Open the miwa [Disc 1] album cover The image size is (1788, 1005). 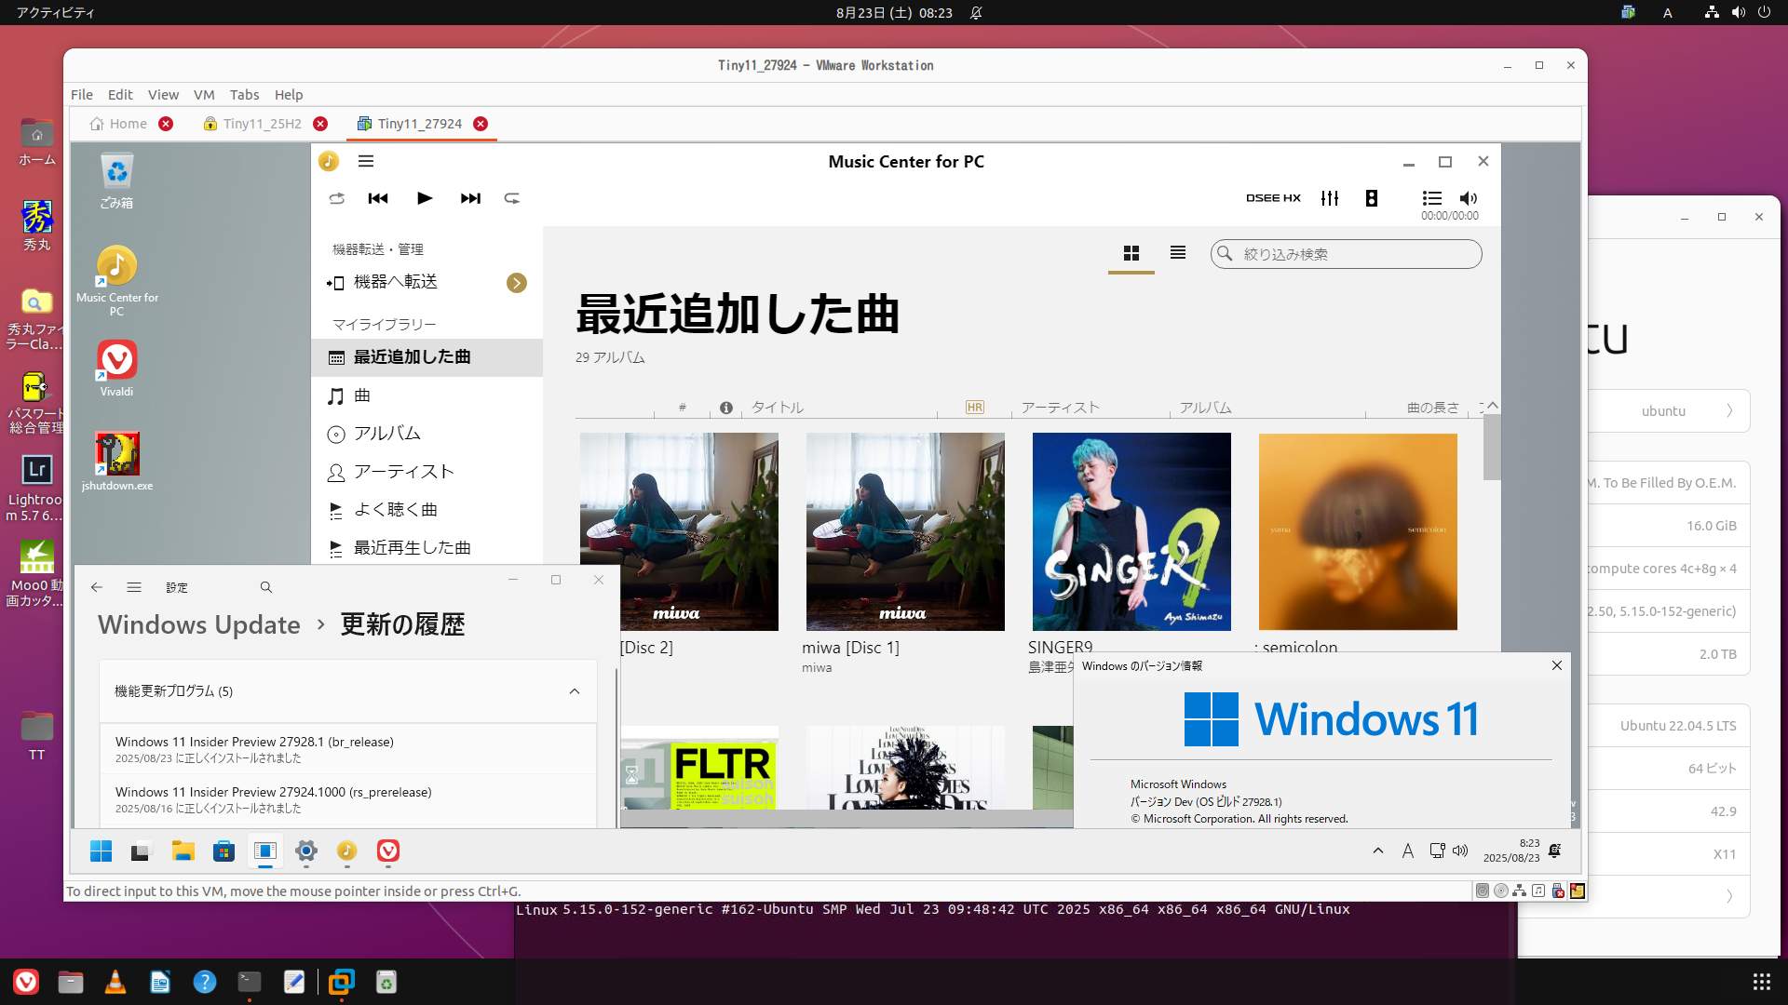(905, 531)
